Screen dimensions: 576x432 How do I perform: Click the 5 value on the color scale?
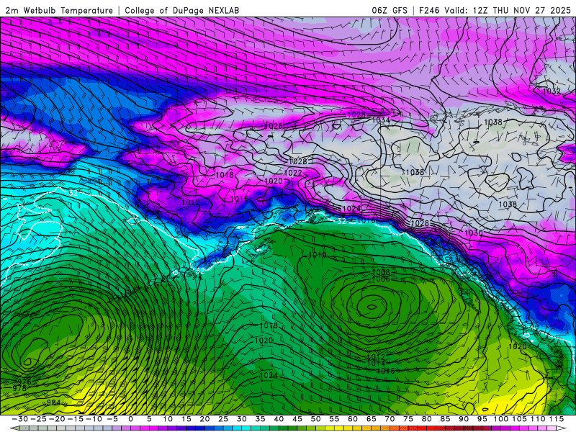coord(149,419)
